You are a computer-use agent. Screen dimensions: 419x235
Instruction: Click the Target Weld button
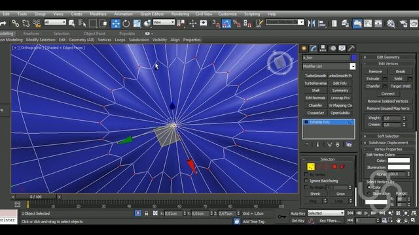[x=400, y=86]
